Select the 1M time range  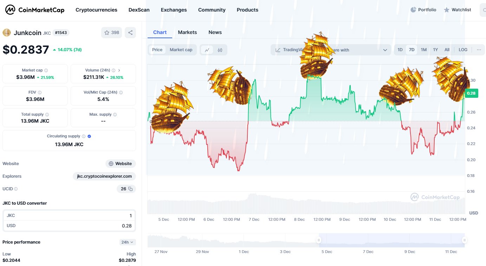(x=423, y=50)
